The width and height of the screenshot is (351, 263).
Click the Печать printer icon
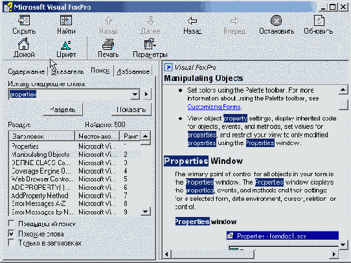108,44
